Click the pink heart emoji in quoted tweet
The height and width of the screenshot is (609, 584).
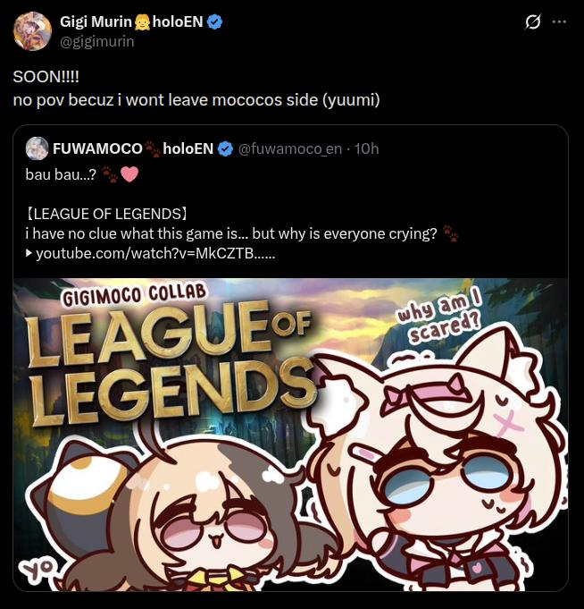pyautogui.click(x=129, y=174)
